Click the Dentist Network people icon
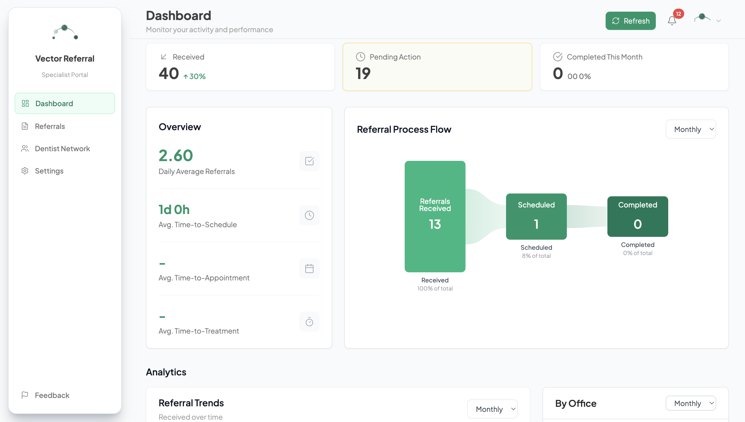745x422 pixels. pyautogui.click(x=25, y=148)
